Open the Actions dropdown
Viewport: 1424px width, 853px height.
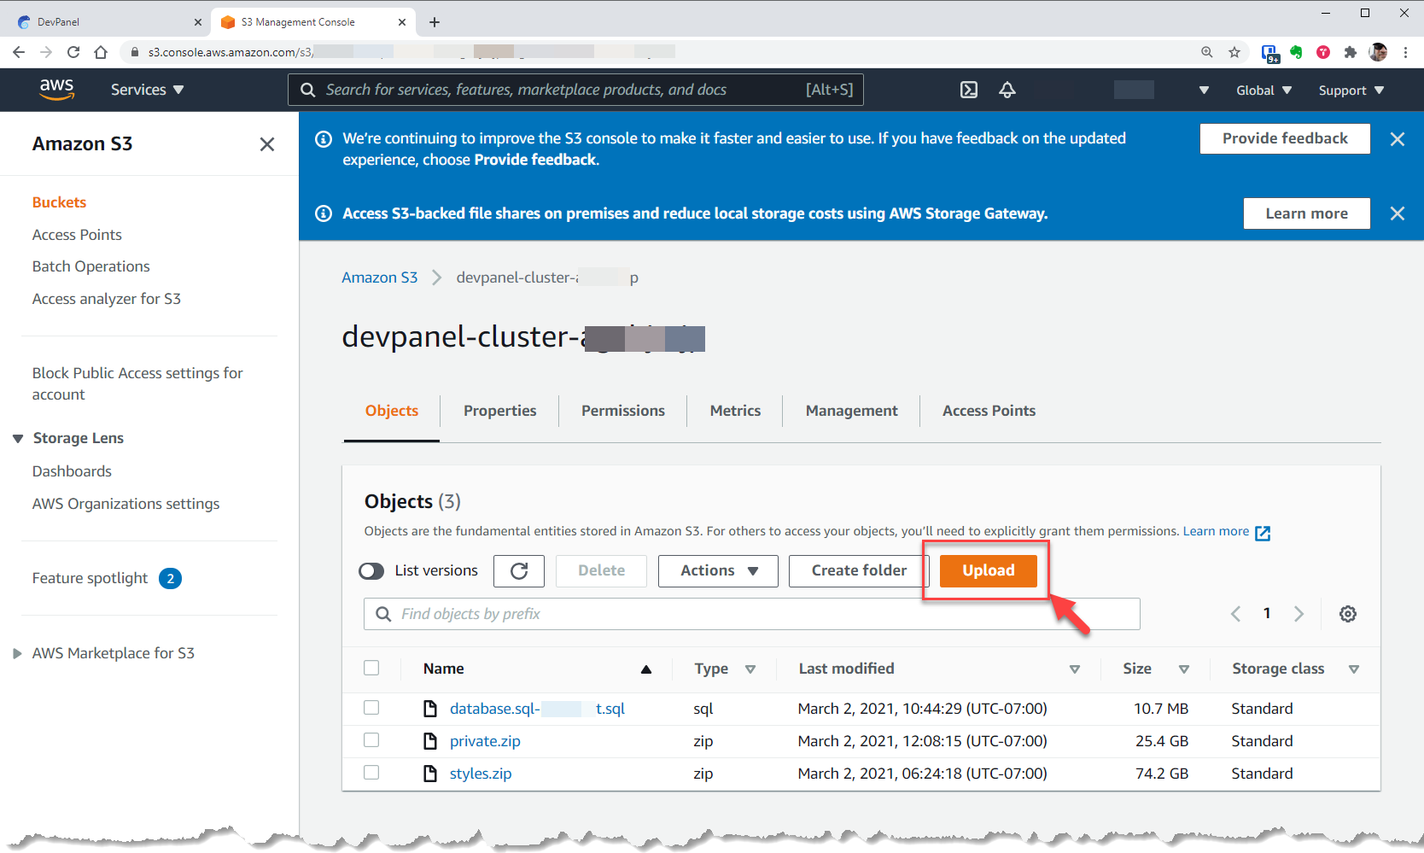(x=718, y=571)
